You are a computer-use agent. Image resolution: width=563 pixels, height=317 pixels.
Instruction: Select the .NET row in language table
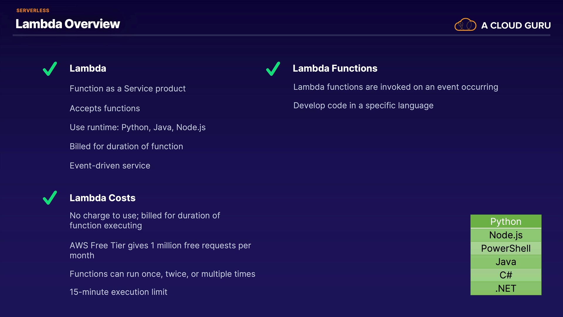coord(506,289)
